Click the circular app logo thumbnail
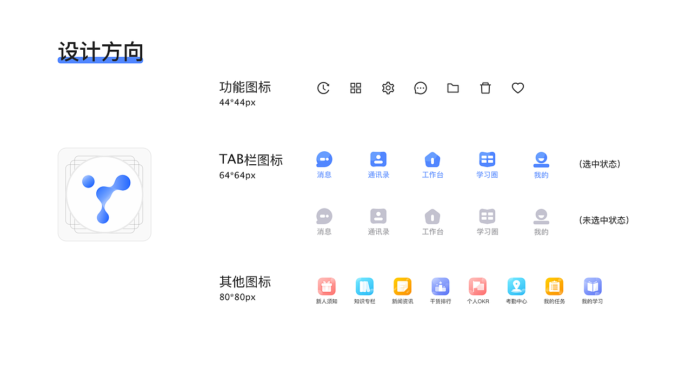Viewport: 692px width, 389px height. [x=104, y=193]
